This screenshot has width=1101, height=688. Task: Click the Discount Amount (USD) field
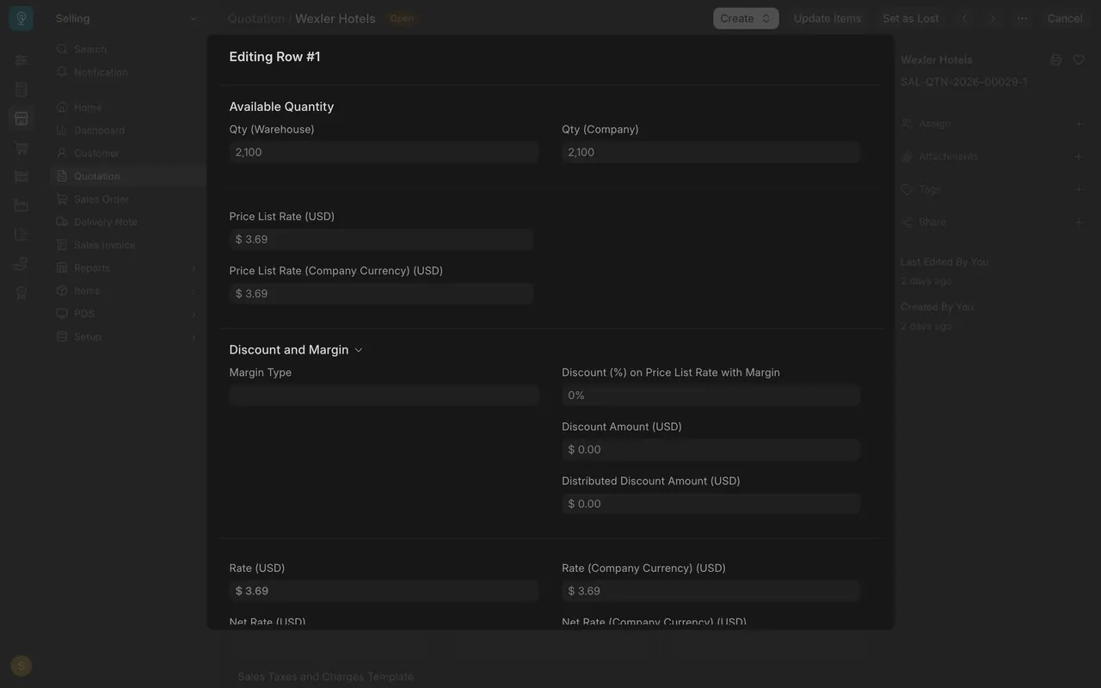pos(710,450)
